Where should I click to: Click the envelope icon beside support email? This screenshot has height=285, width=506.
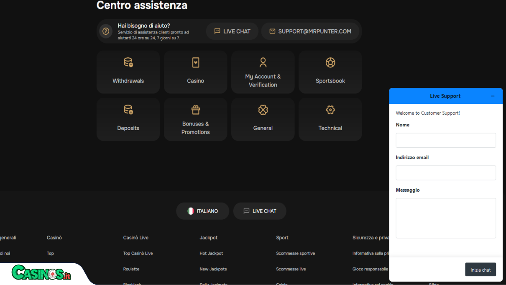click(272, 31)
